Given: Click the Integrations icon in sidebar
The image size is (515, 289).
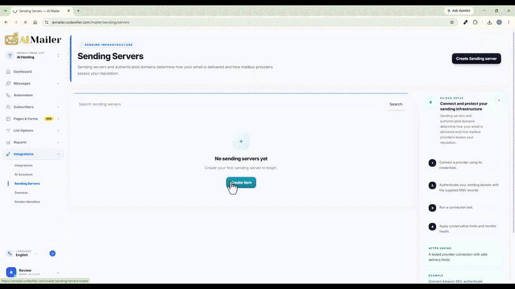Looking at the screenshot, I should pos(8,154).
